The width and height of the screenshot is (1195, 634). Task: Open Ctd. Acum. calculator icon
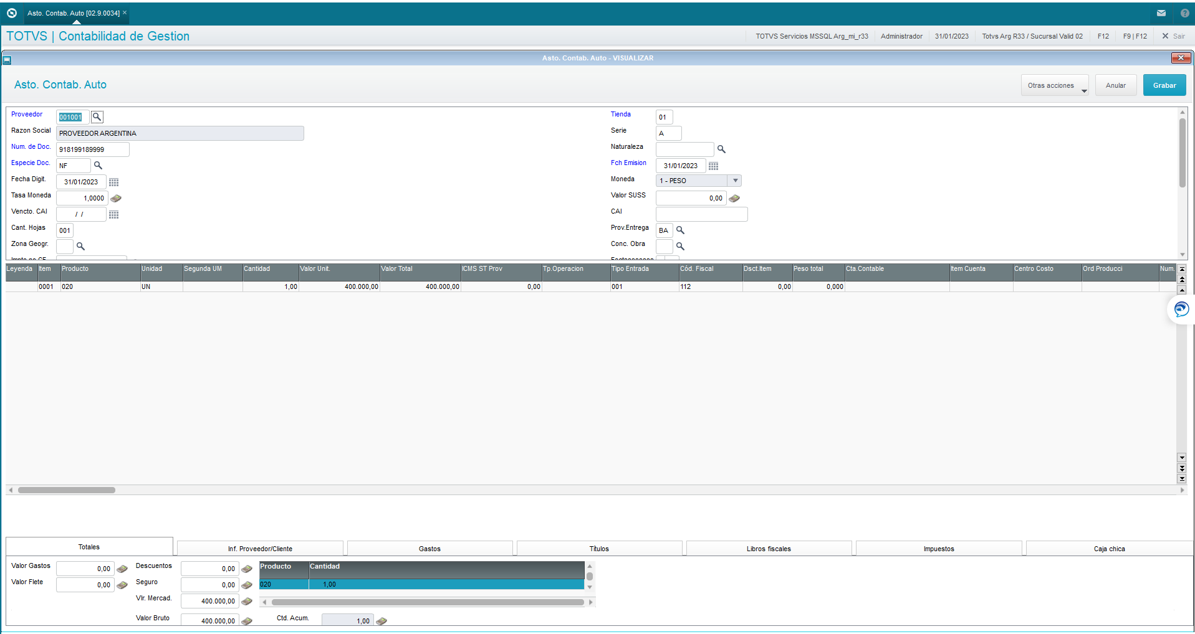click(382, 621)
